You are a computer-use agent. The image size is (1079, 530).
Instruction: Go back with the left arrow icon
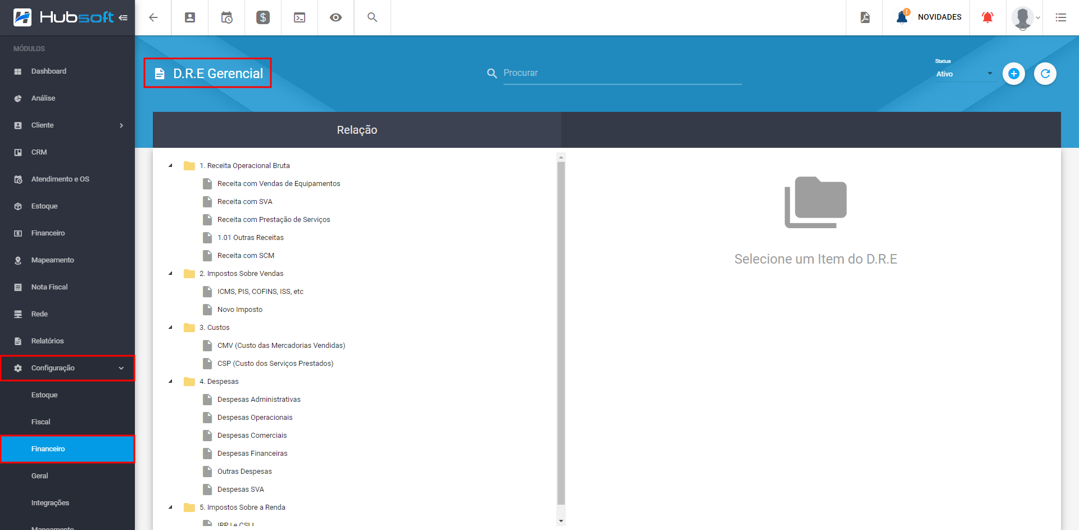pos(153,17)
